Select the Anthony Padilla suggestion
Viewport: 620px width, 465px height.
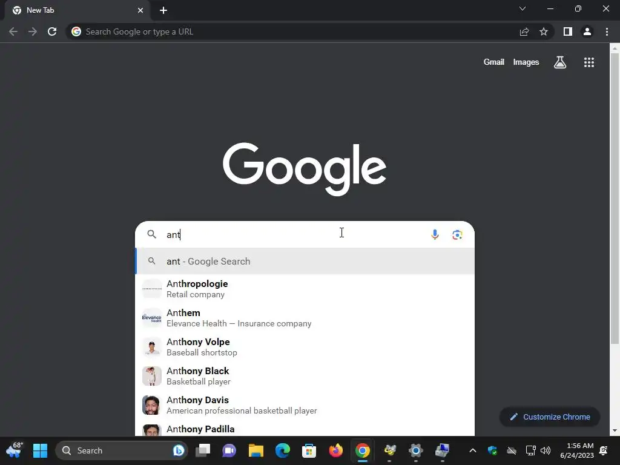305,429
